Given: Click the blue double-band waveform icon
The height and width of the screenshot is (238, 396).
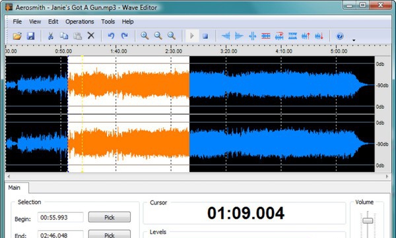Looking at the screenshot, I should pyautogui.click(x=292, y=36).
